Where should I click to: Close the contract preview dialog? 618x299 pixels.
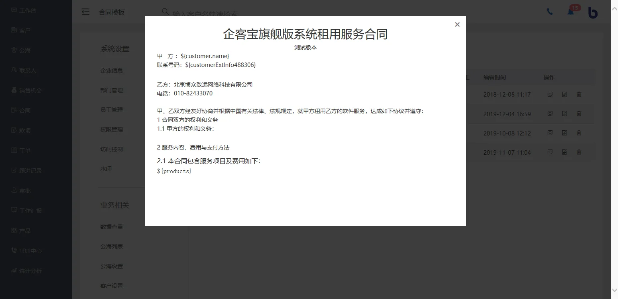(x=457, y=24)
